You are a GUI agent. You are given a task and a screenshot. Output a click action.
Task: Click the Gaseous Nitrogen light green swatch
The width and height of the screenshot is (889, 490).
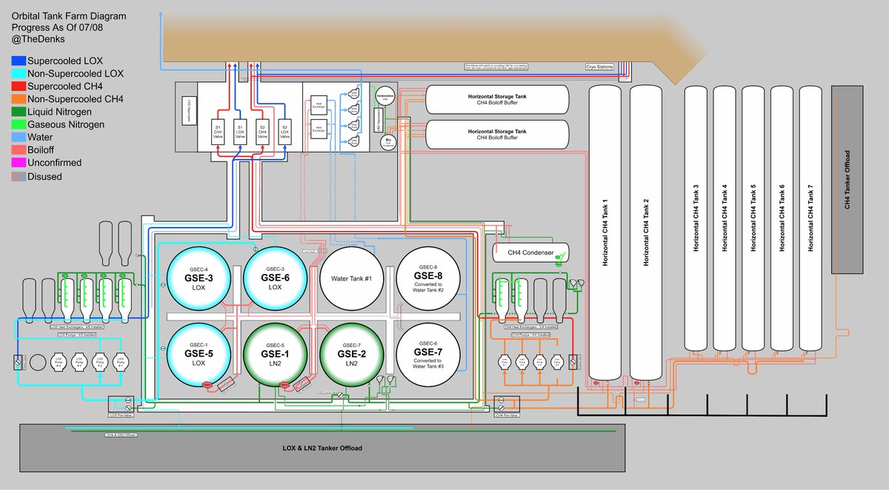[x=18, y=124]
